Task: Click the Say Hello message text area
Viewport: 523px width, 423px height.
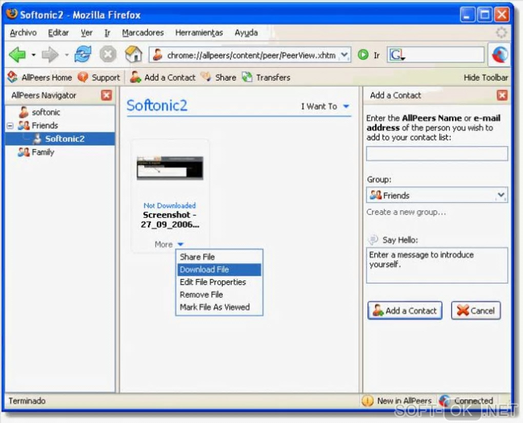Action: click(x=437, y=265)
